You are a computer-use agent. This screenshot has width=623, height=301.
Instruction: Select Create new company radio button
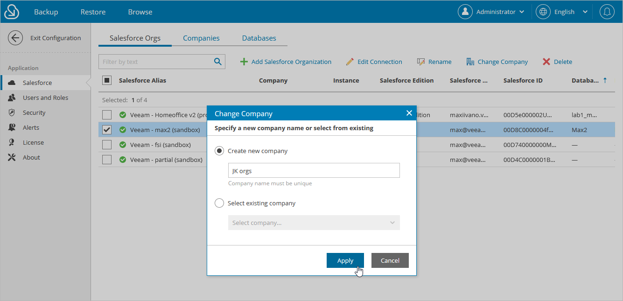click(x=219, y=151)
